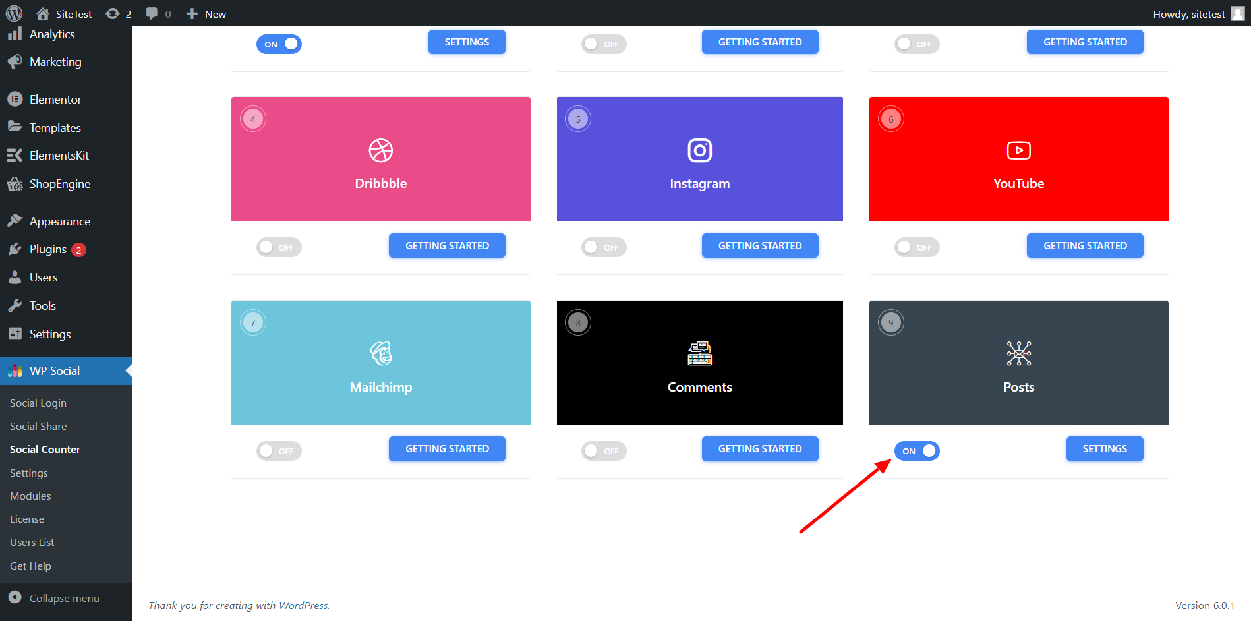The width and height of the screenshot is (1251, 621).
Task: Click the WP Social colorful icon
Action: coord(15,371)
